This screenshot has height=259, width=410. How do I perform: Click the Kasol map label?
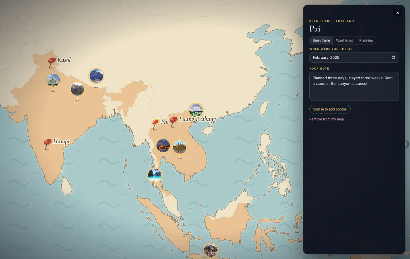pyautogui.click(x=64, y=60)
